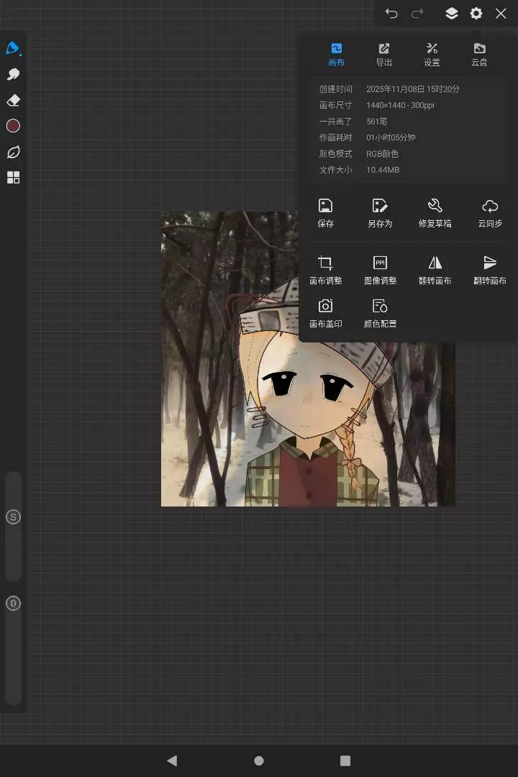
Task: Open 图像调整 image adjustment
Action: point(380,270)
